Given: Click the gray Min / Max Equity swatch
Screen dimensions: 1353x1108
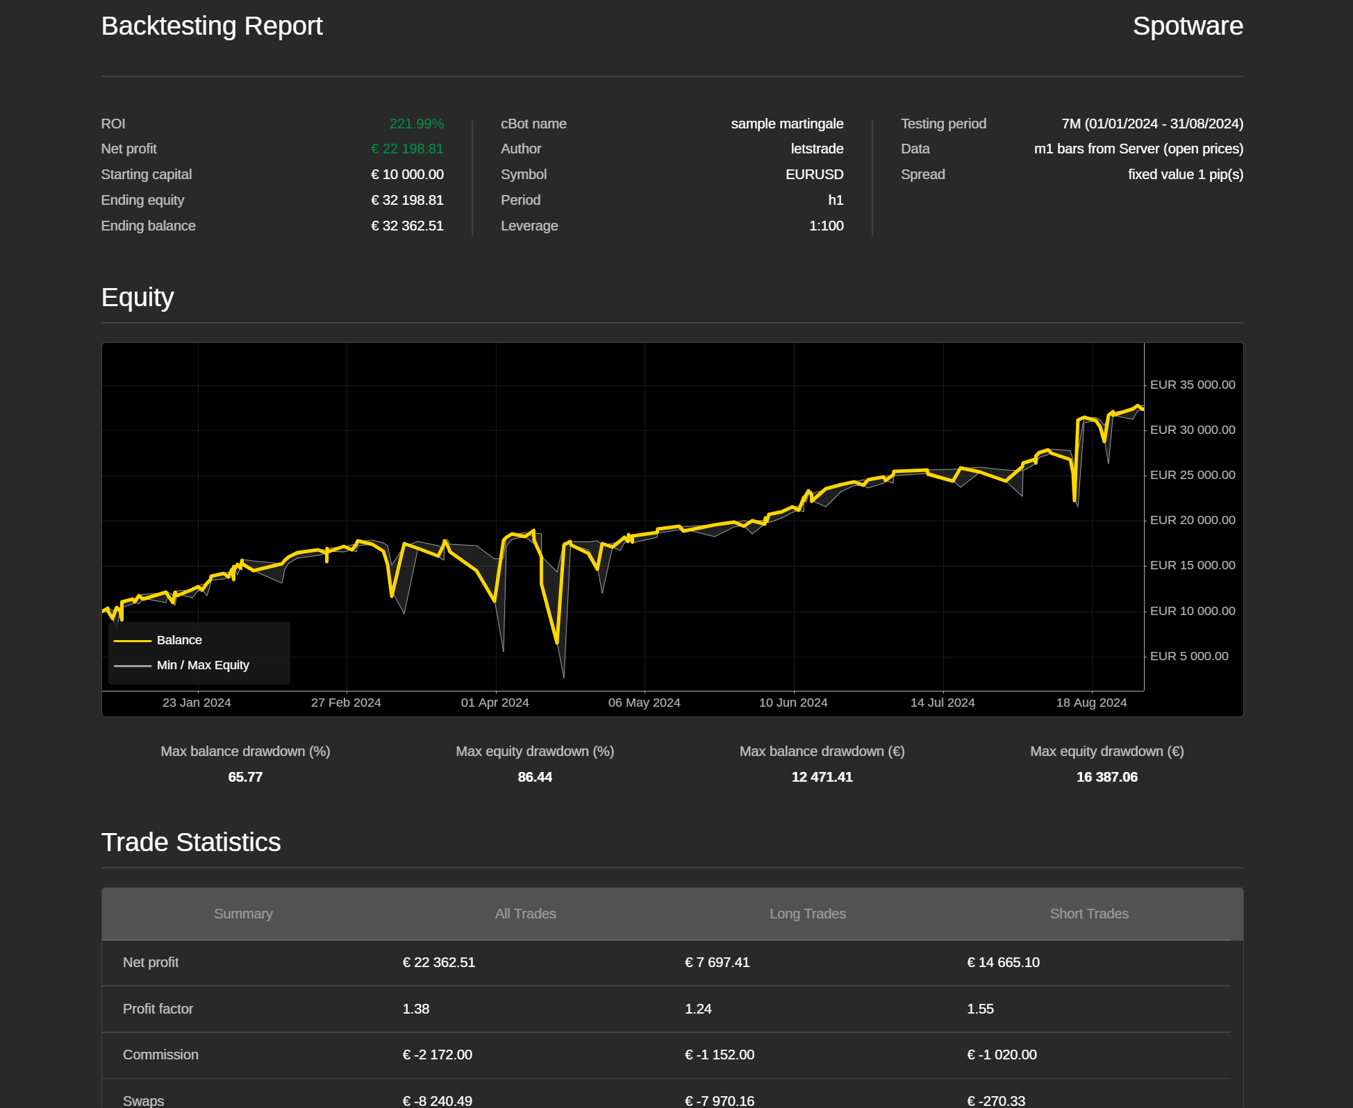Looking at the screenshot, I should 132,666.
